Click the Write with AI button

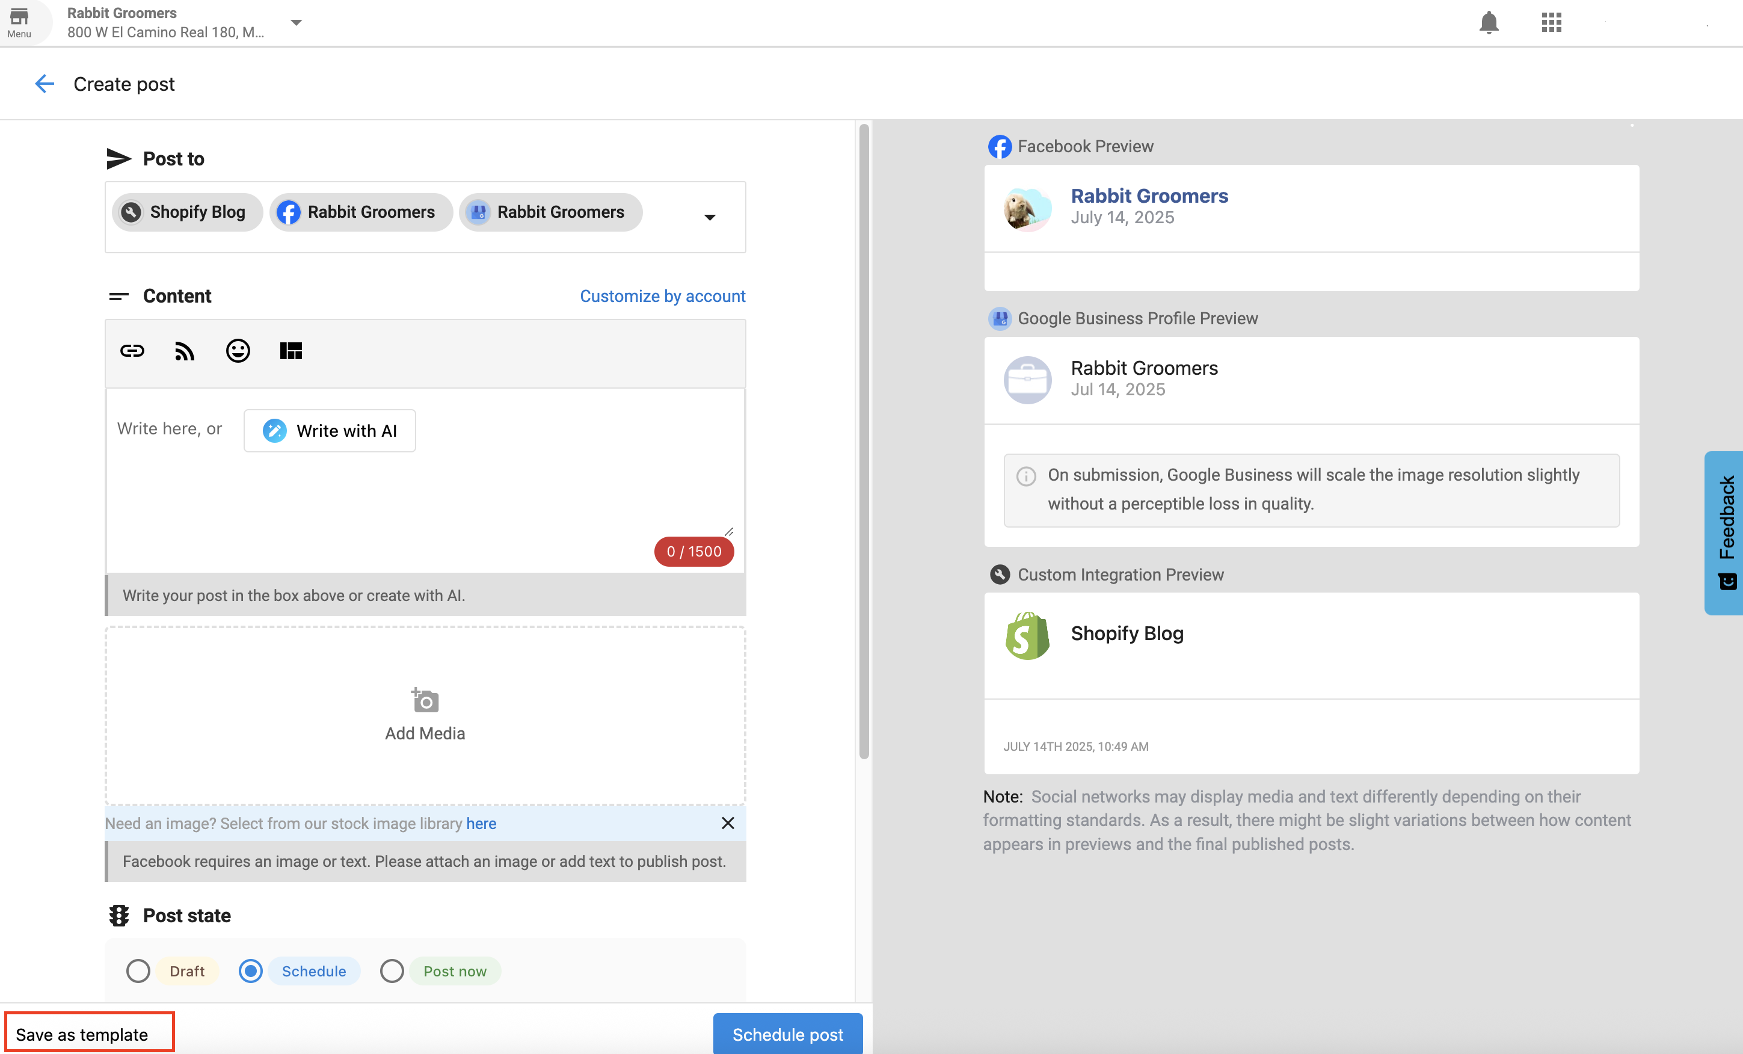(x=329, y=430)
